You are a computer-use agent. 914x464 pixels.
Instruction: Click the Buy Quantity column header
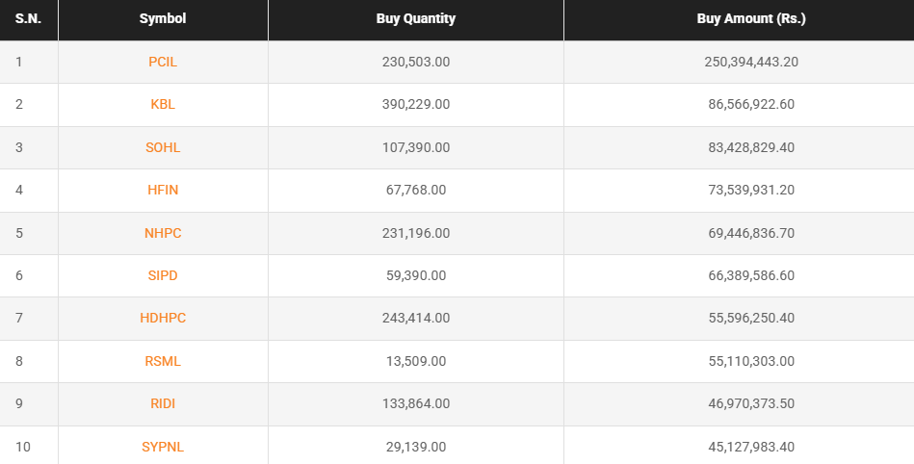coord(416,18)
